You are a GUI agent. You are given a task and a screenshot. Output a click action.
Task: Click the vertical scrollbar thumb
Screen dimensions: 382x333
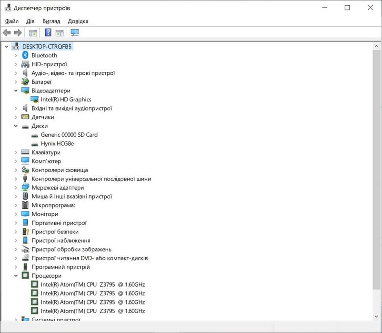coord(376,170)
